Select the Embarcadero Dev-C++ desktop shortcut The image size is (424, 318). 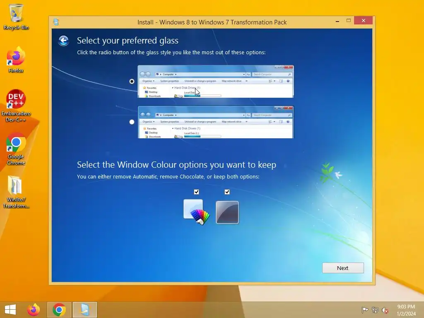16,106
